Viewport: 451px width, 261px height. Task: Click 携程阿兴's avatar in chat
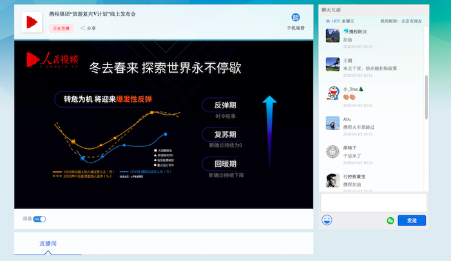tap(332, 35)
